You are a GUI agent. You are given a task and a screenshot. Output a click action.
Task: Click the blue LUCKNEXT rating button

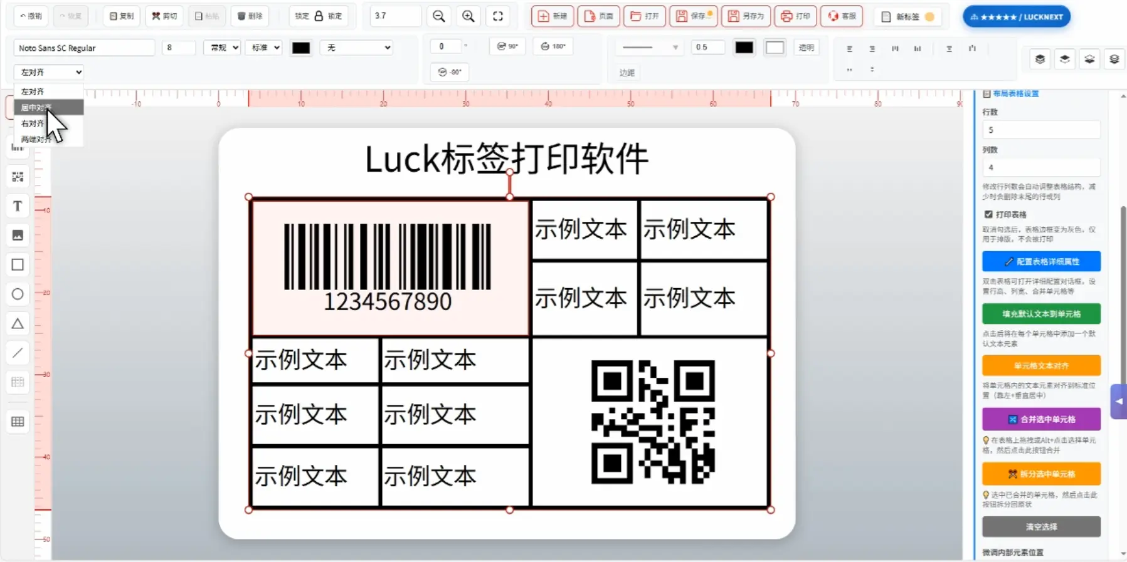click(x=1017, y=17)
